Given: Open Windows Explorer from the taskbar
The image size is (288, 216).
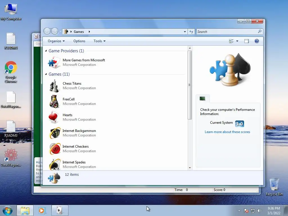Looking at the screenshot, I should pyautogui.click(x=25, y=210).
